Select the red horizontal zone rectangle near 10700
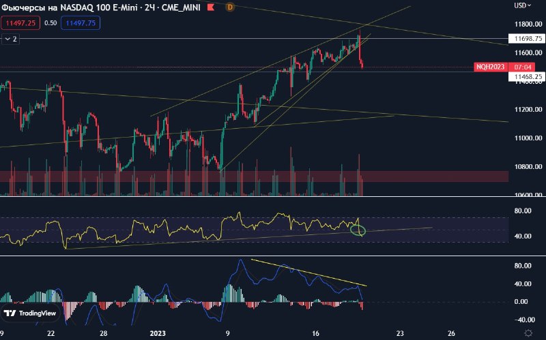546x340 pixels. pyautogui.click(x=254, y=176)
